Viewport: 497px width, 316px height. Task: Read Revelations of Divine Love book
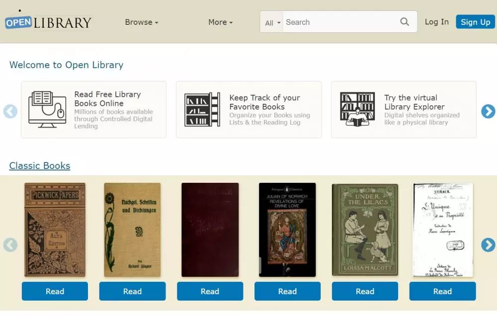(287, 292)
